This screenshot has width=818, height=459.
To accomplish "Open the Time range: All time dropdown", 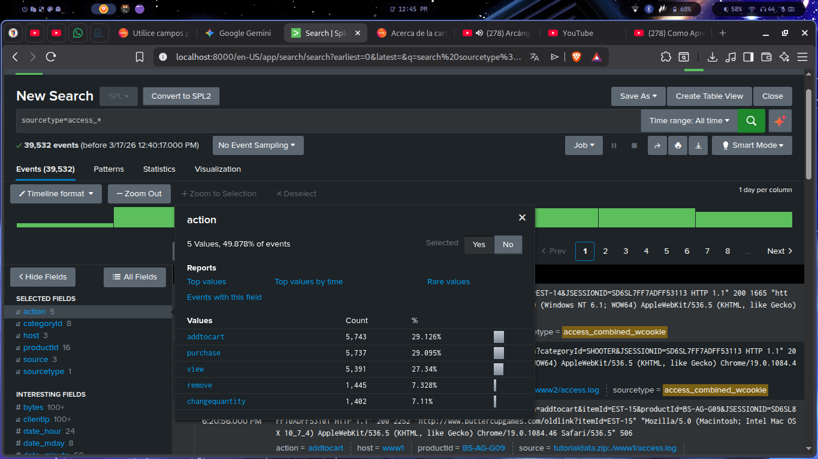I will coord(689,121).
